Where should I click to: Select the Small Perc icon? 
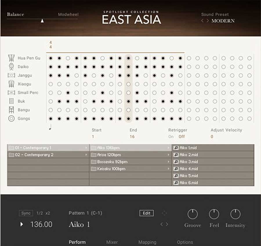[x=11, y=92]
